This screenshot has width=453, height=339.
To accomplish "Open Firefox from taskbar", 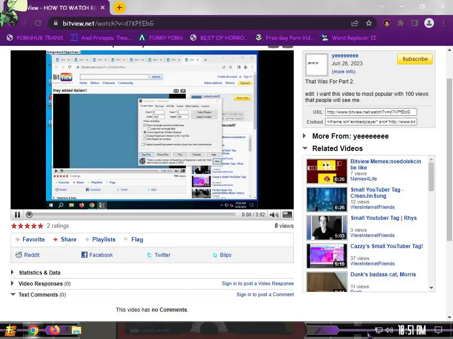I will pyautogui.click(x=54, y=330).
